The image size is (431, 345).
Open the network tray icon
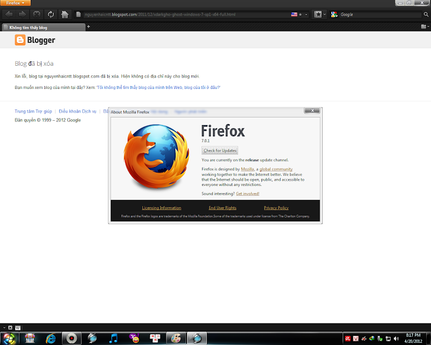point(388,339)
